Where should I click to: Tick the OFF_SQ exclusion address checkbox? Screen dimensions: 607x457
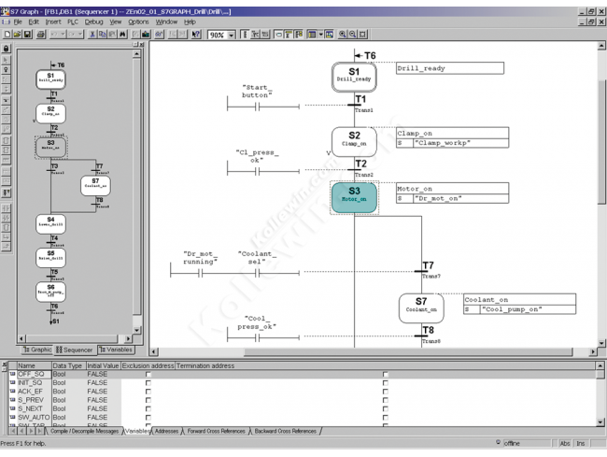tap(147, 374)
